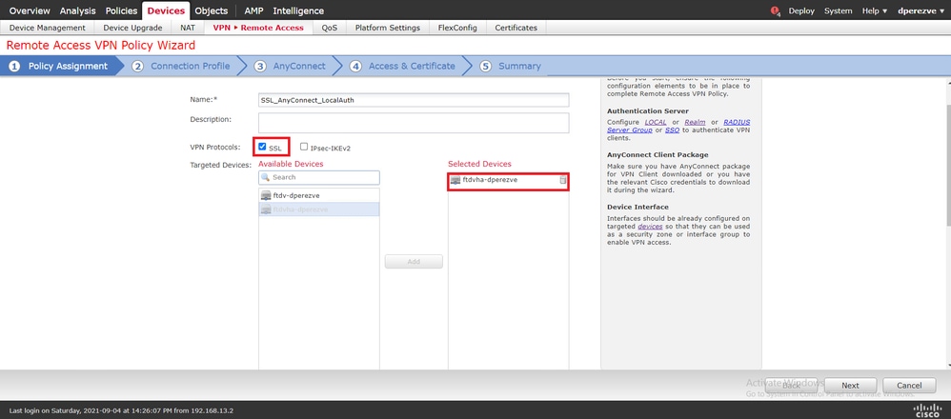Click the step 5 circle in wizard
The width and height of the screenshot is (951, 419).
click(485, 66)
